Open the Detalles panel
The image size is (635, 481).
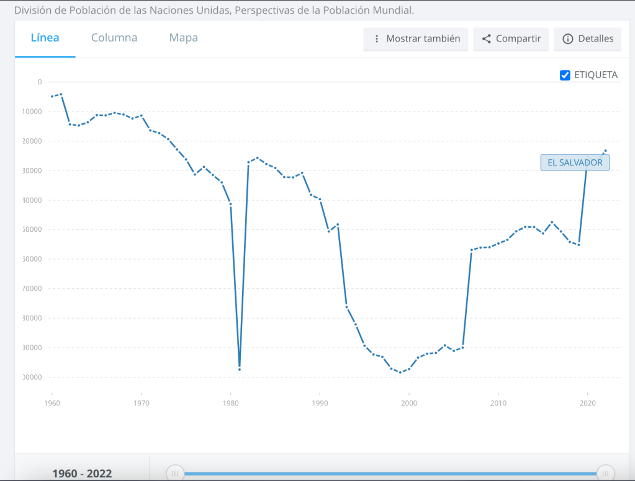point(587,38)
